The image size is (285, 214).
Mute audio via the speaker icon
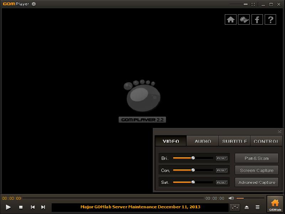click(231, 198)
